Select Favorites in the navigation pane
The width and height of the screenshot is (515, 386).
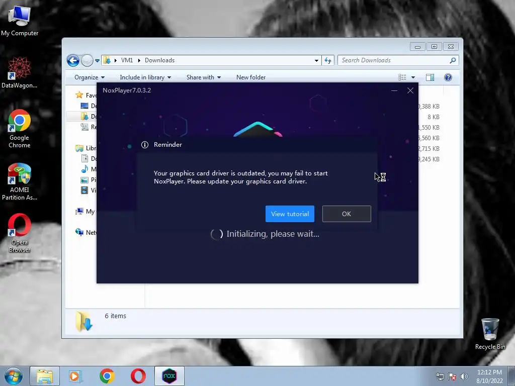click(x=86, y=95)
